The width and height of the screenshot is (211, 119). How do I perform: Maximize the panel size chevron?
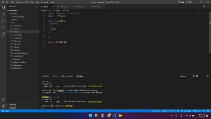204,76
